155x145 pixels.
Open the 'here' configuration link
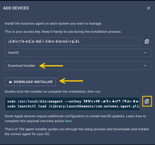coord(68,121)
